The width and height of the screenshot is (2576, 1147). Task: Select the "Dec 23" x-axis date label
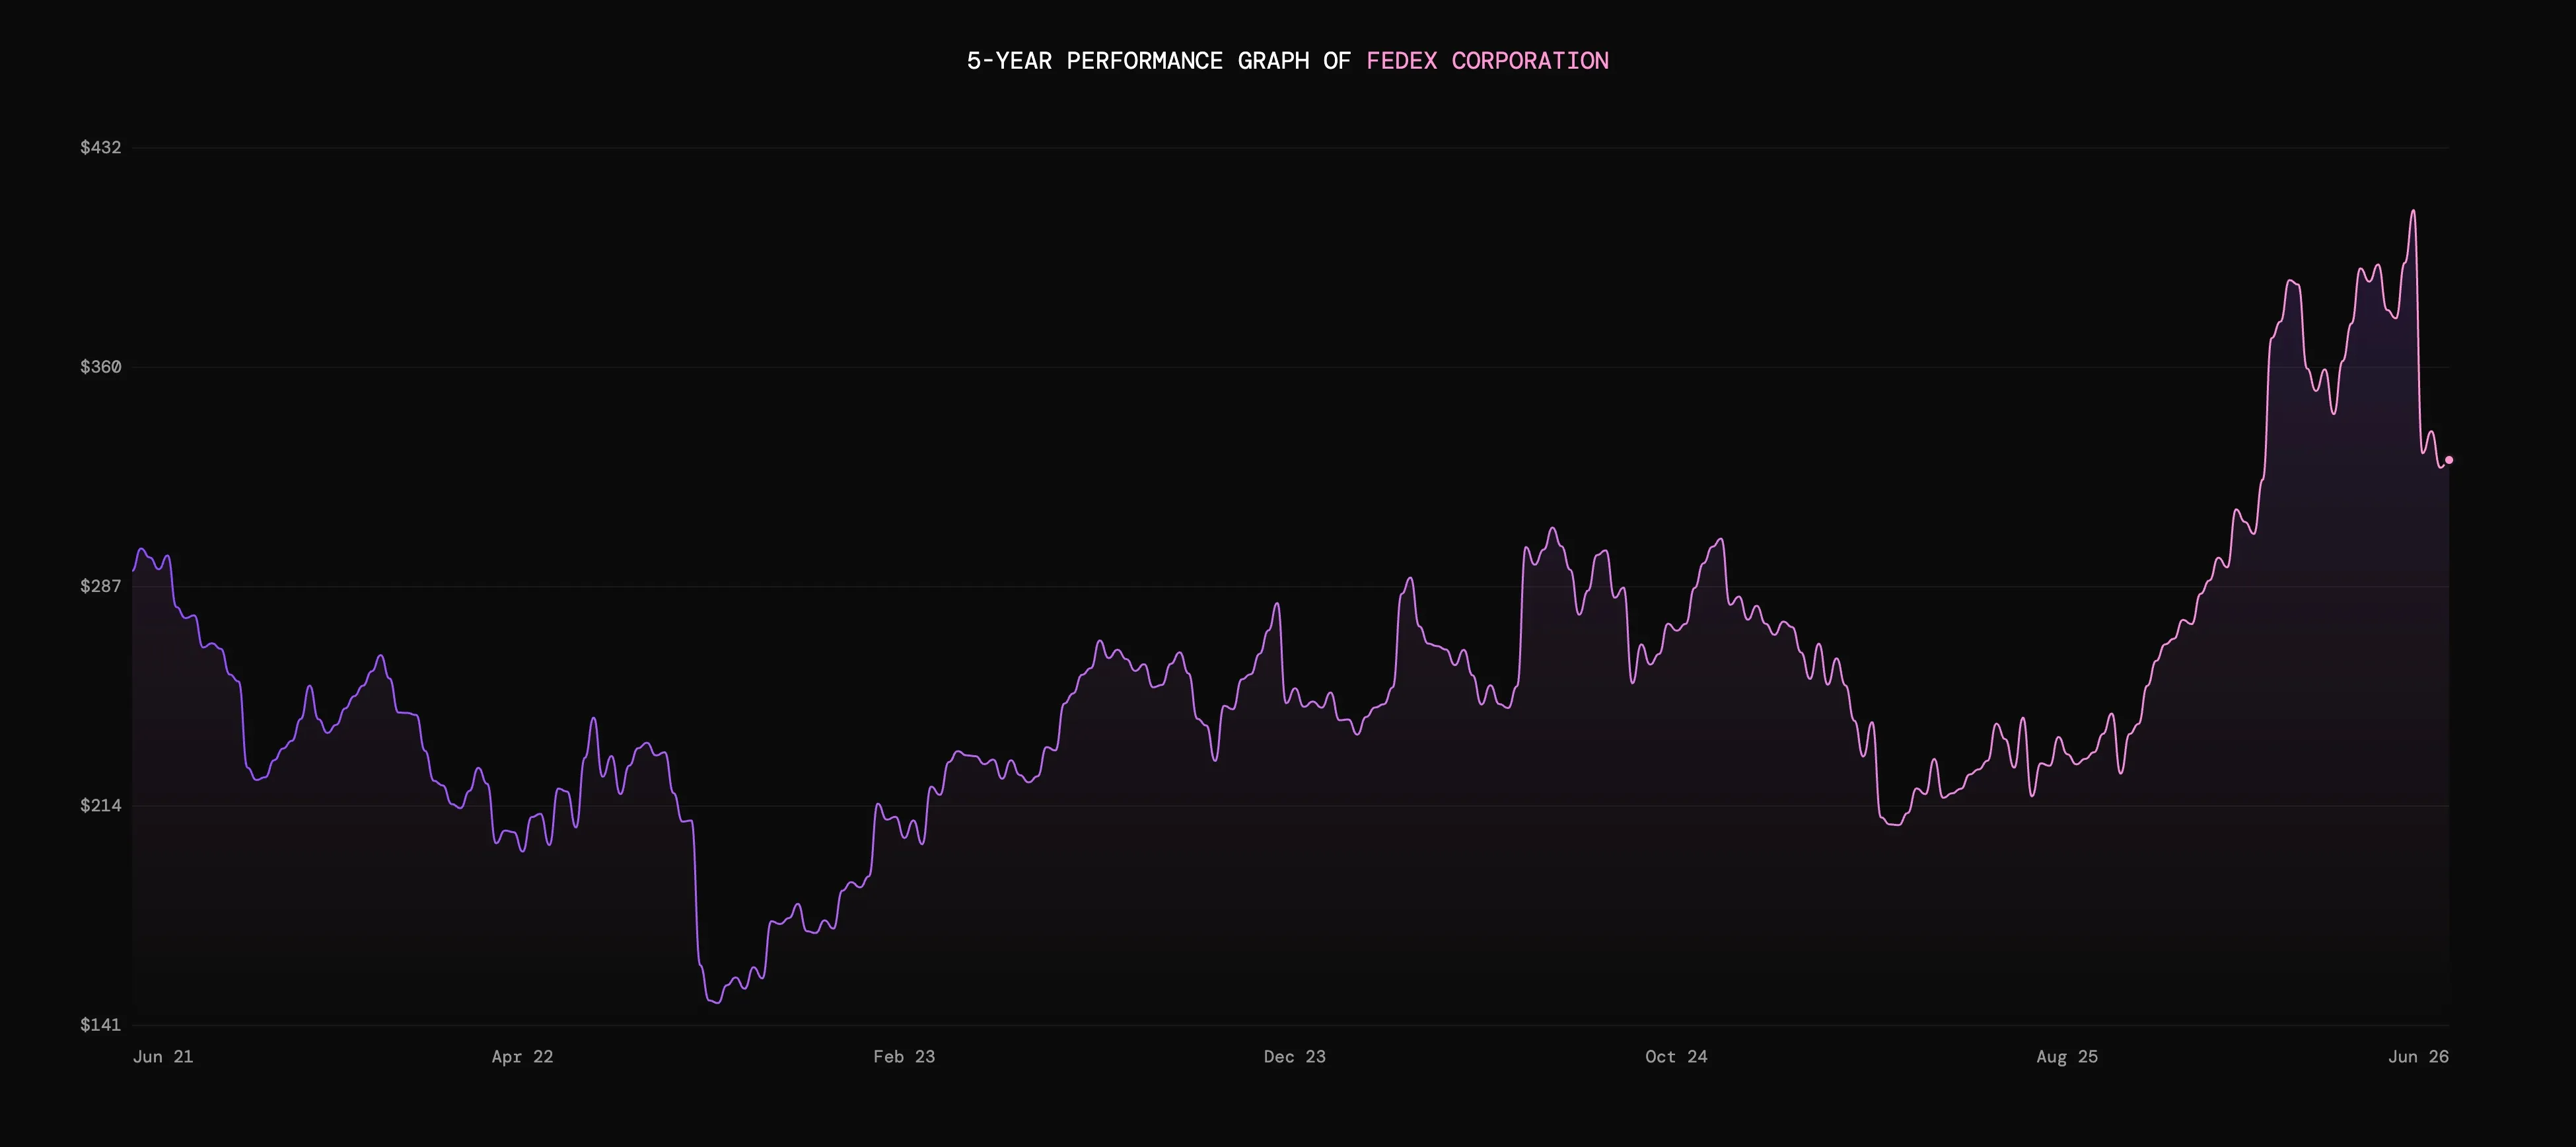click(1295, 1057)
